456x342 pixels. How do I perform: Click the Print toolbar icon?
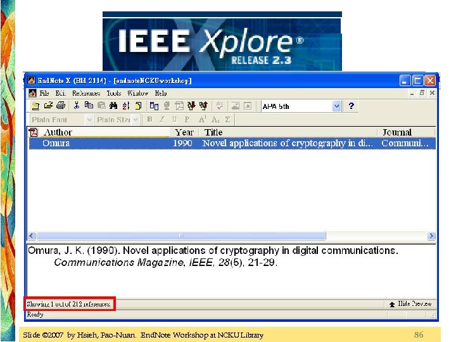[x=61, y=106]
